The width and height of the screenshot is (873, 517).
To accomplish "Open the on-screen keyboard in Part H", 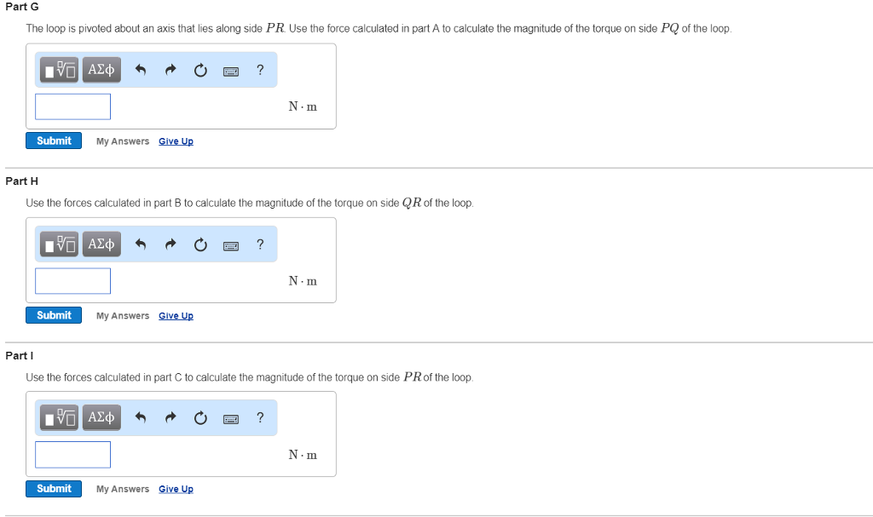I will pyautogui.click(x=230, y=244).
